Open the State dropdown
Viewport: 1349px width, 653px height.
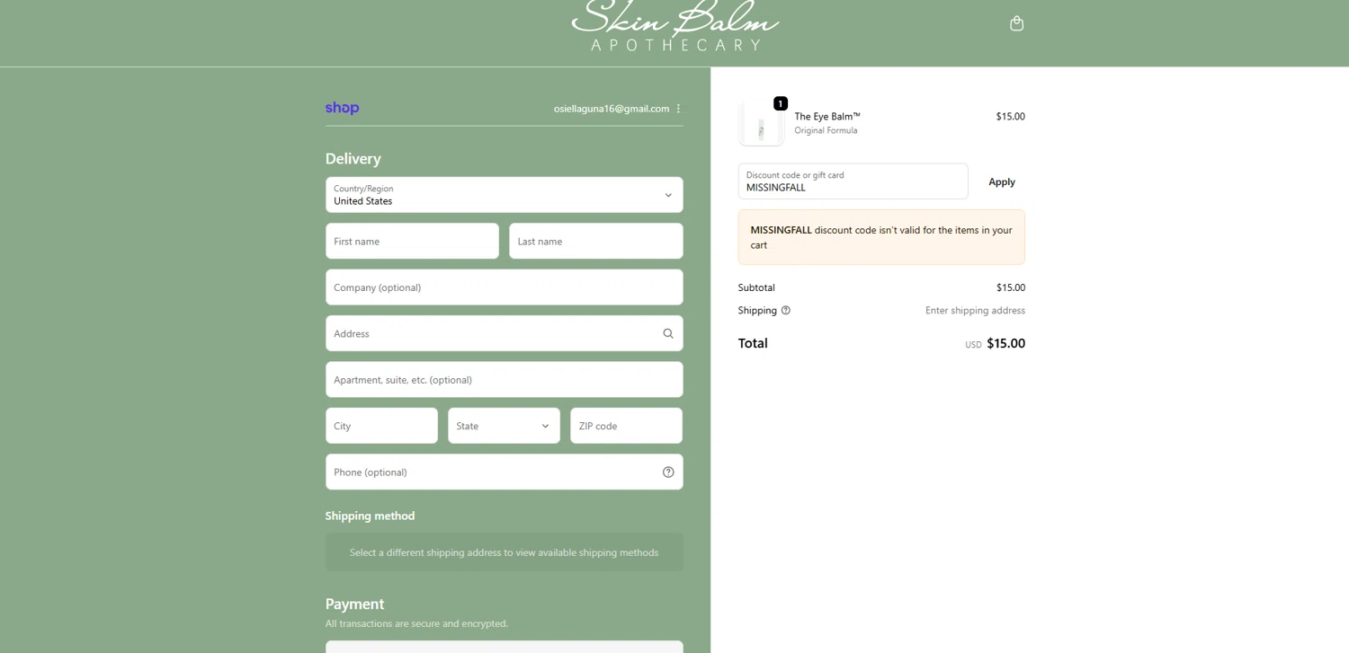click(504, 426)
